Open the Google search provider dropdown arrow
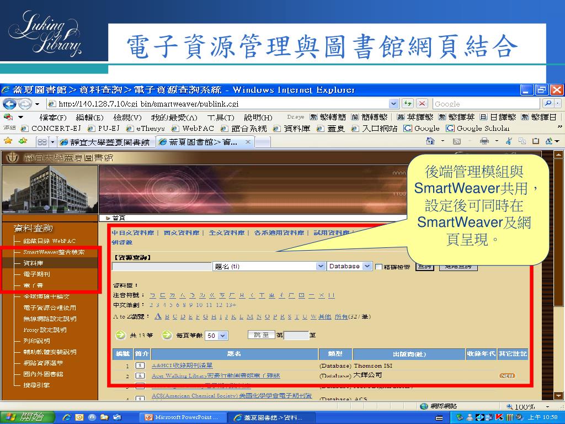 point(558,103)
